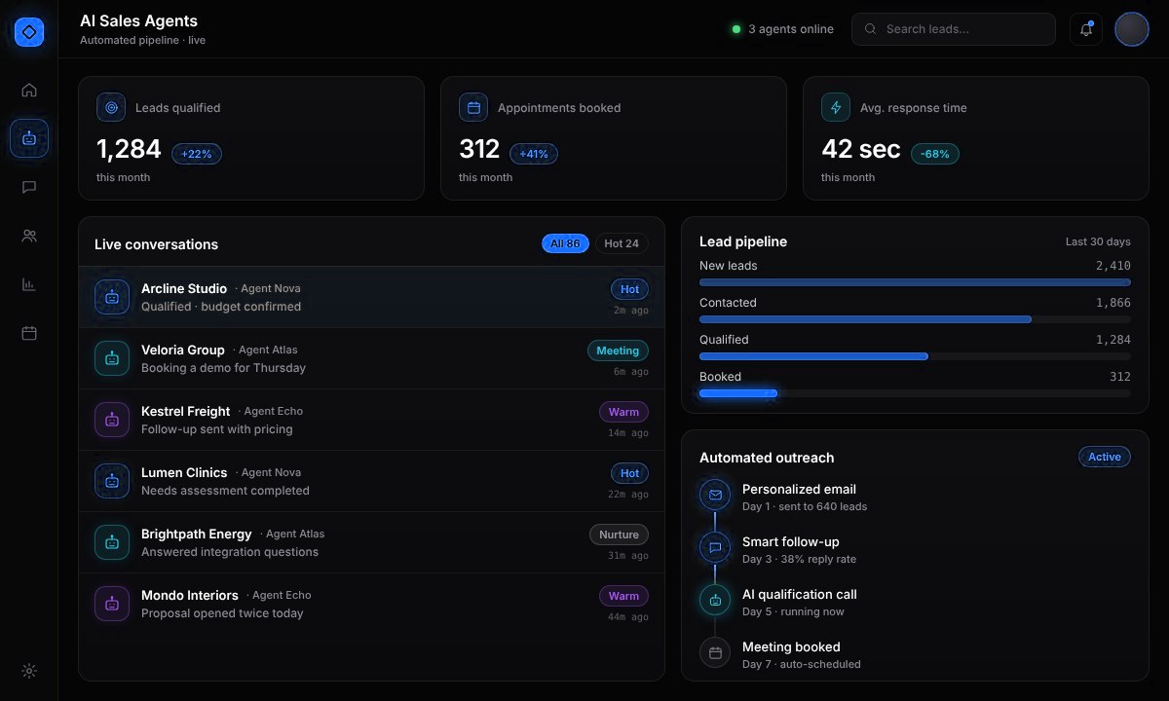Click the Arcline Studio agent robot icon
Viewport: 1169px width, 701px height.
point(112,297)
